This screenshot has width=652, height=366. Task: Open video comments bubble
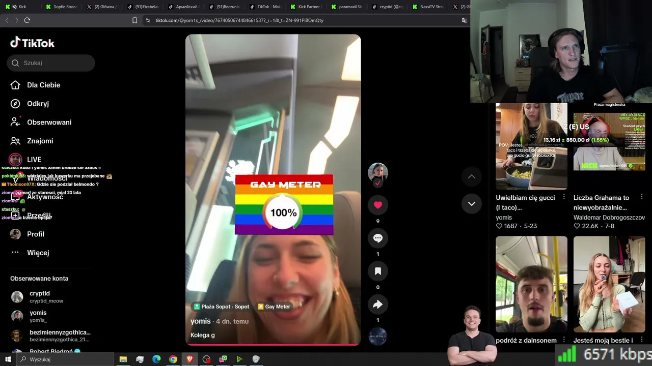pos(377,238)
